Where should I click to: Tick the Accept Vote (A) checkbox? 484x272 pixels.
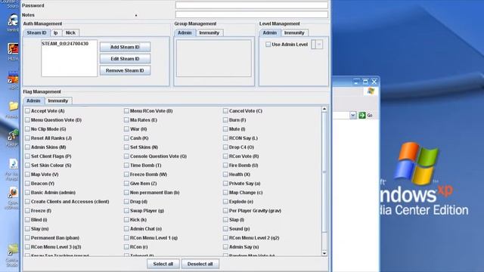click(27, 111)
